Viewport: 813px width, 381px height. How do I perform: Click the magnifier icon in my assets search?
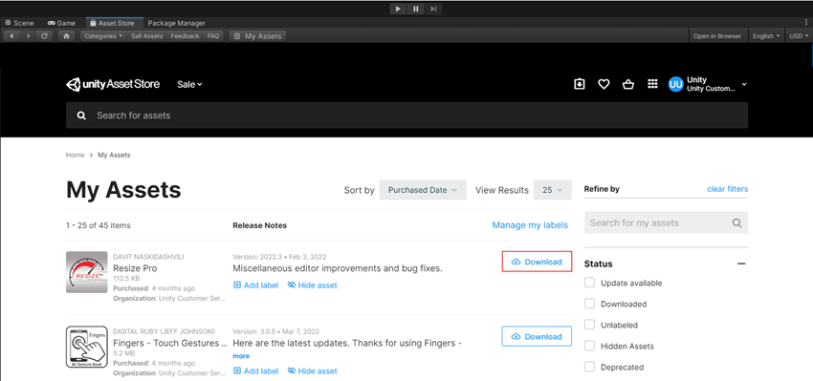(x=736, y=223)
